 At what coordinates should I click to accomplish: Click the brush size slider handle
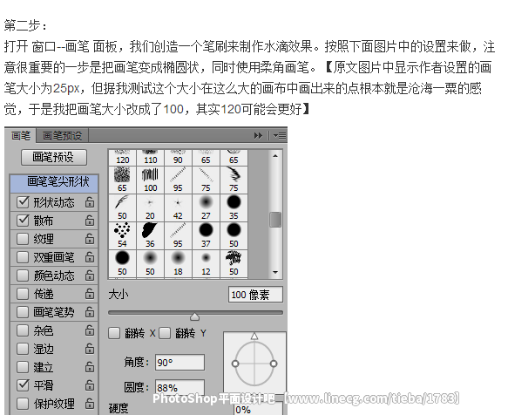(194, 316)
